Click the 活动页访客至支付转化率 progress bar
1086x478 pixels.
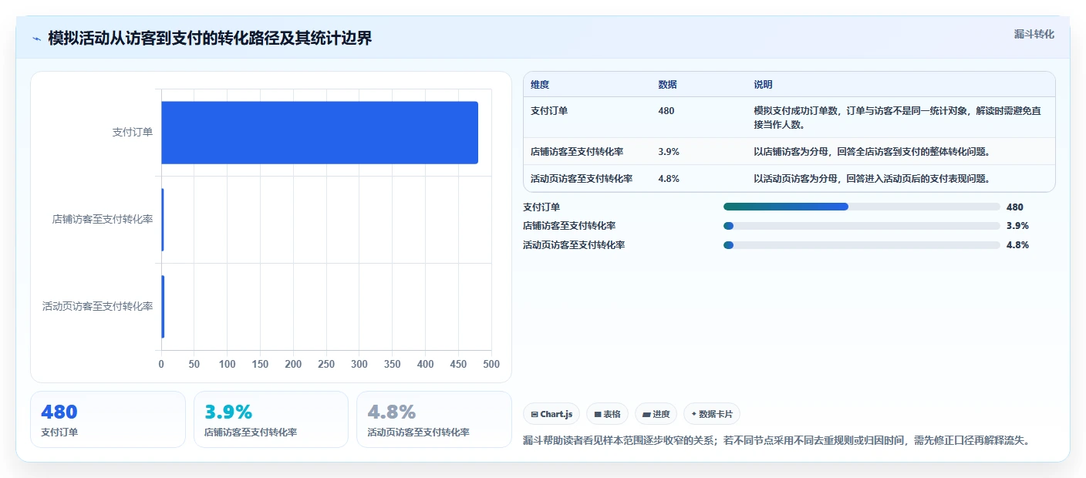(862, 245)
